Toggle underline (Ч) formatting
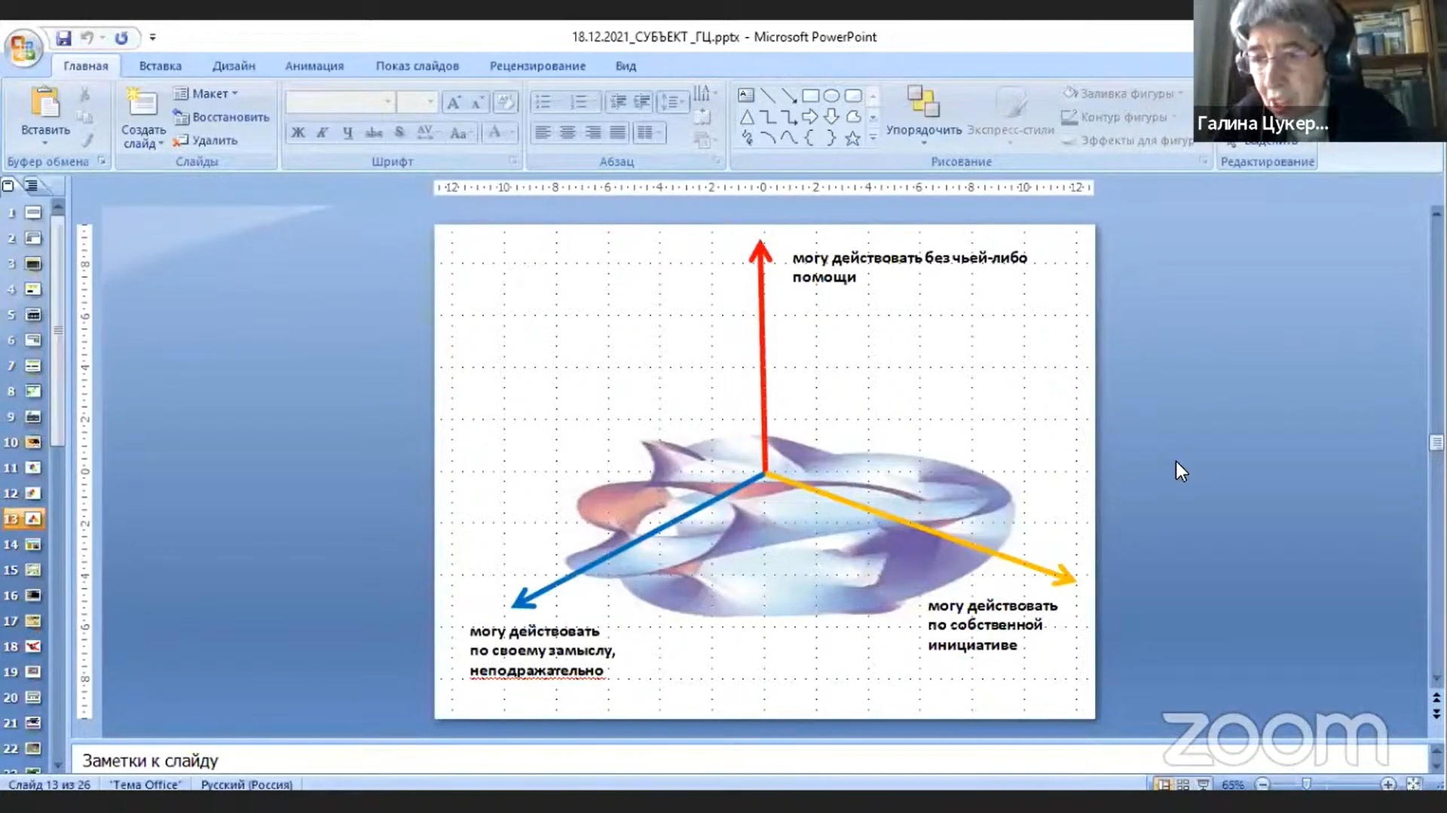The width and height of the screenshot is (1447, 813). [x=347, y=133]
